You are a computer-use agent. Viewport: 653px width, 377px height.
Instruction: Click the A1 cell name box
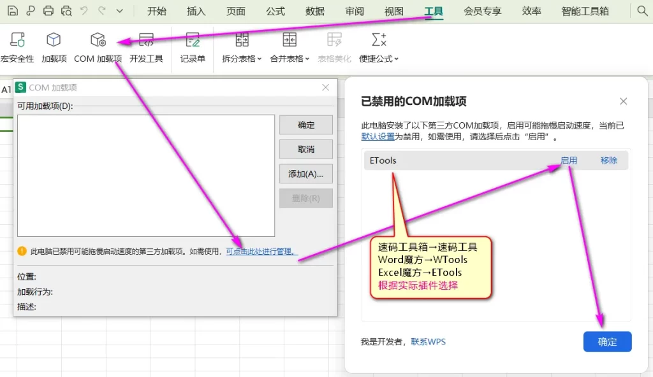pos(6,89)
